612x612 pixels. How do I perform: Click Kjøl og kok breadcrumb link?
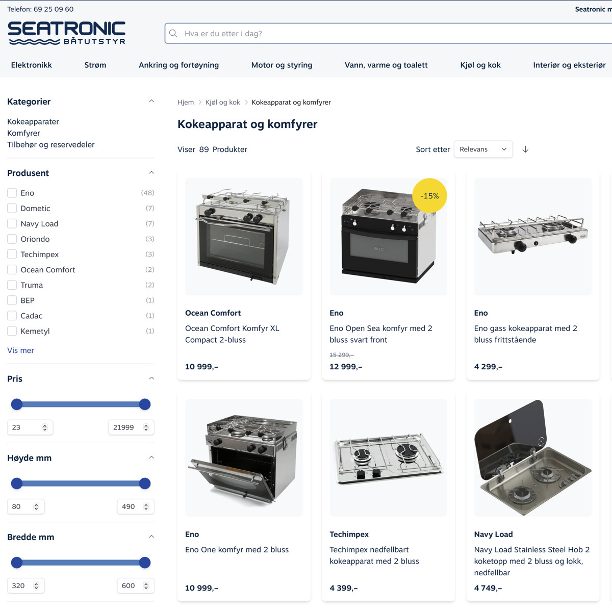223,102
